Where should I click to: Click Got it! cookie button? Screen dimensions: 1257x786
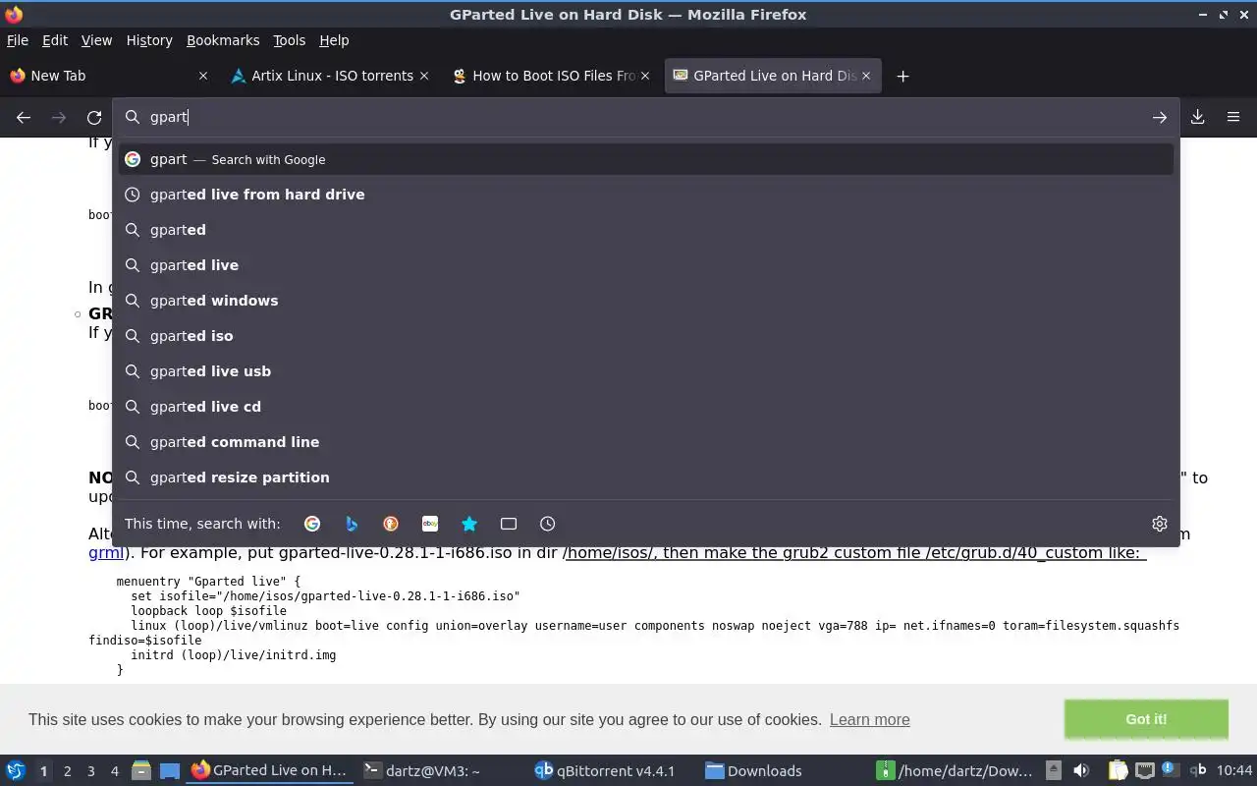[x=1146, y=719]
